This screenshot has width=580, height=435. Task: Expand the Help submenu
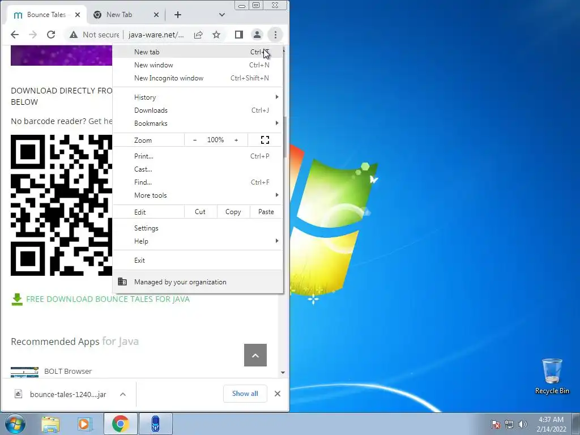click(x=198, y=241)
